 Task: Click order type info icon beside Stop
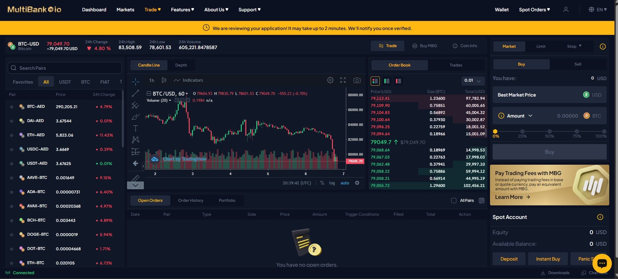point(602,46)
